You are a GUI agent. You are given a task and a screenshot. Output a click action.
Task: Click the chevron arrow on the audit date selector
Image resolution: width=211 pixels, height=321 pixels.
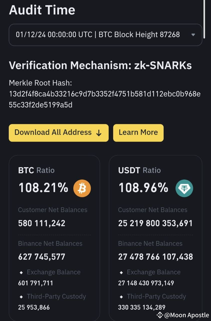pos(193,35)
